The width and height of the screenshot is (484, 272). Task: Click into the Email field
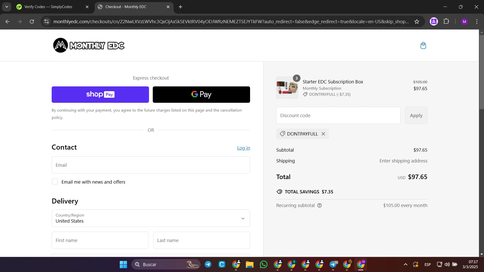(151, 165)
